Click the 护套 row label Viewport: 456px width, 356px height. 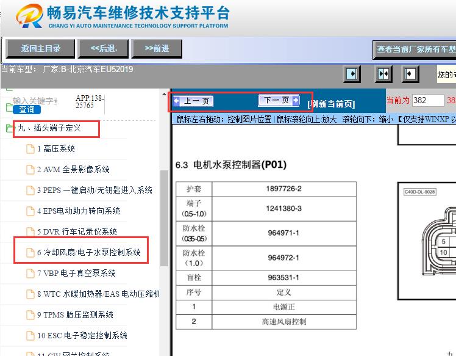click(x=194, y=189)
